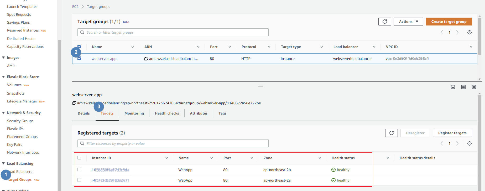Set details panel to half height
485x191 pixels.
[x=463, y=87]
